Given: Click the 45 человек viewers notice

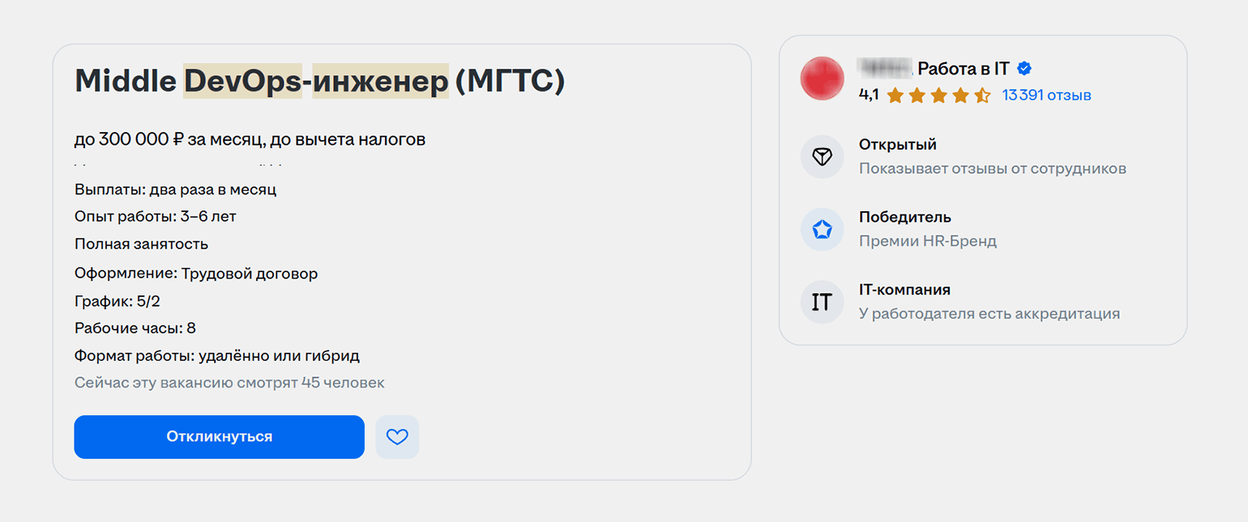Looking at the screenshot, I should [229, 383].
